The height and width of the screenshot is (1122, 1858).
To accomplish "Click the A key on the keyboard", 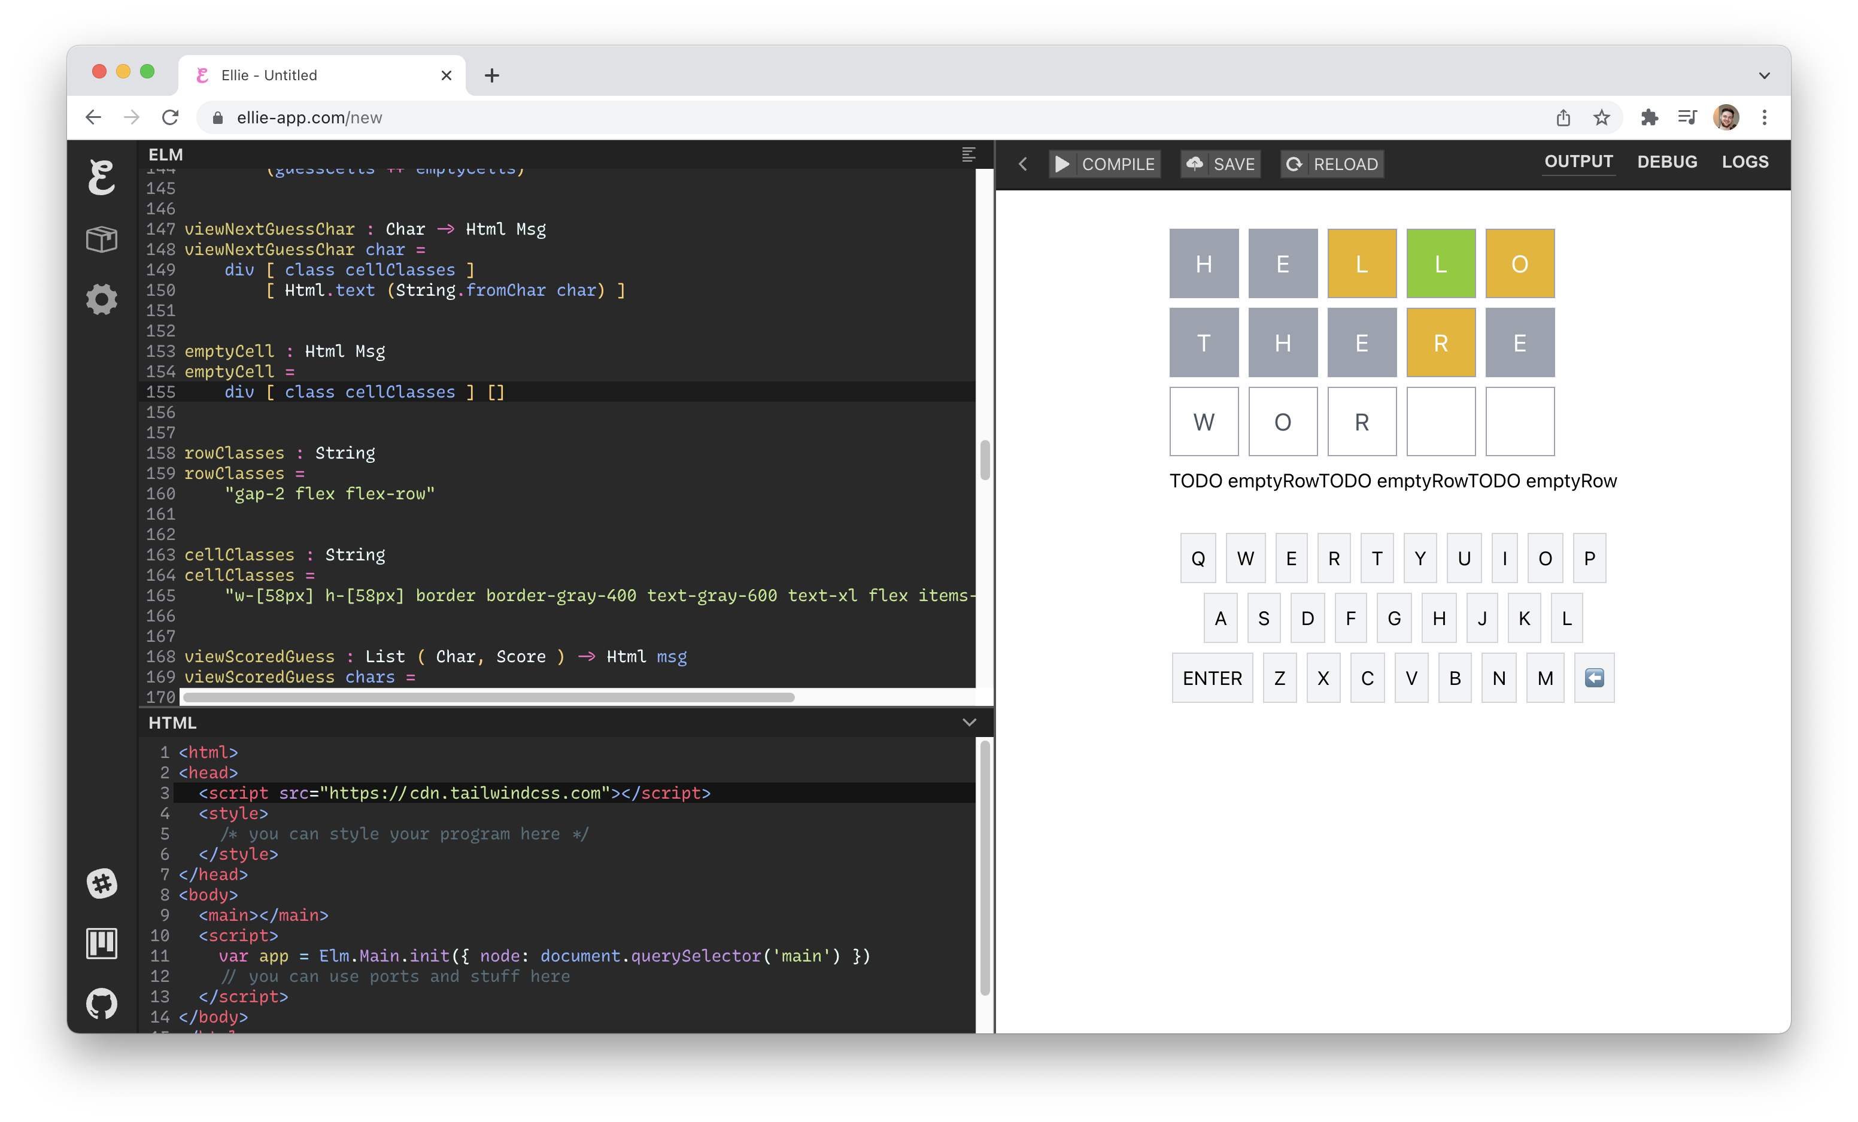I will coord(1220,618).
